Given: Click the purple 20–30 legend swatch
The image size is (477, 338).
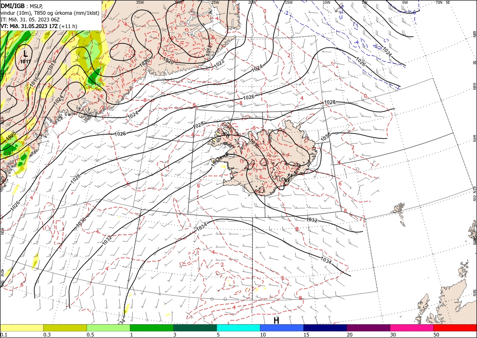Looking at the screenshot, I should (x=368, y=328).
